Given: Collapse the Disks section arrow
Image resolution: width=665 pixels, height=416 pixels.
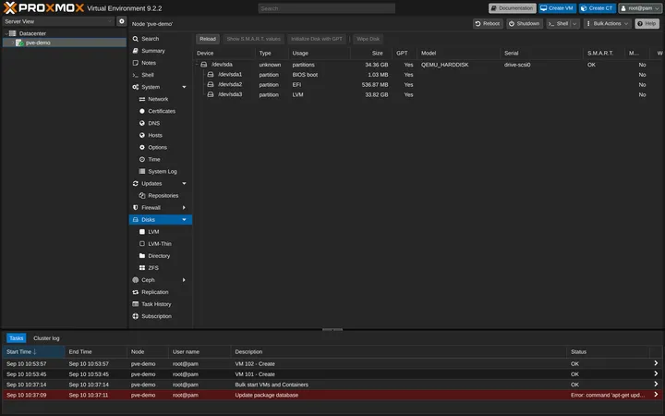Looking at the screenshot, I should (x=184, y=219).
